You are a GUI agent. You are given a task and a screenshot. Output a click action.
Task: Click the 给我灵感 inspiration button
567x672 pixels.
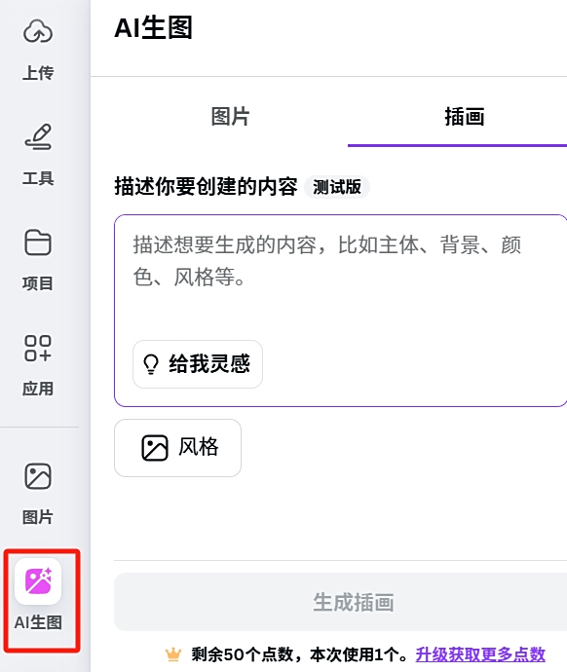pos(198,364)
